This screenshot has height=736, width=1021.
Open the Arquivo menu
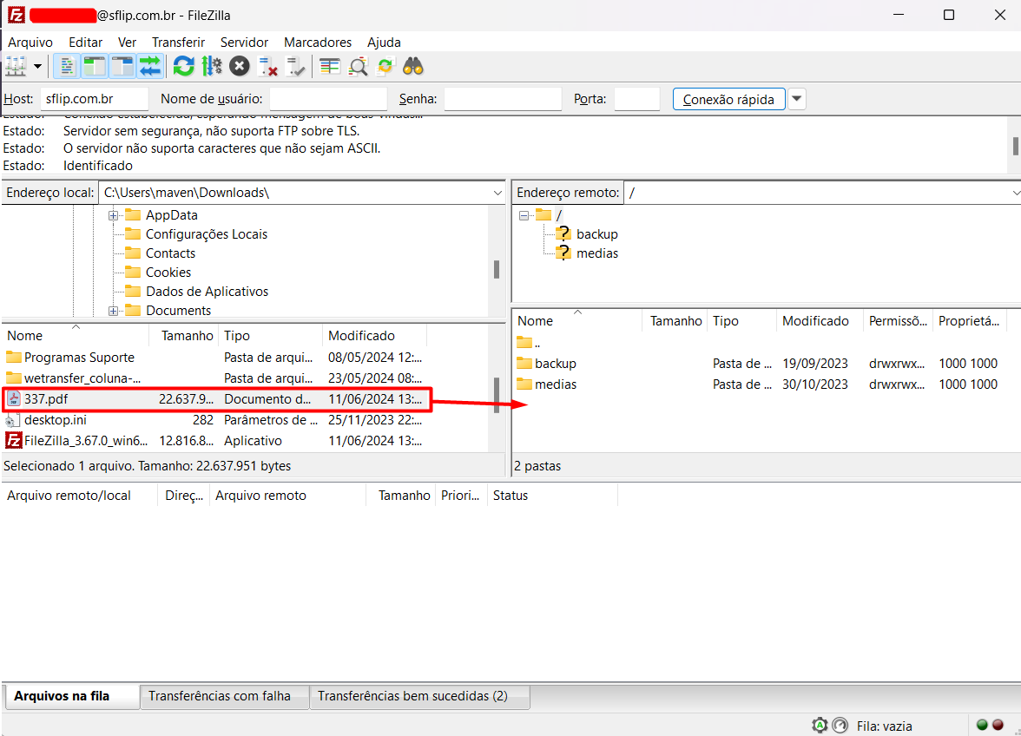[x=30, y=43]
